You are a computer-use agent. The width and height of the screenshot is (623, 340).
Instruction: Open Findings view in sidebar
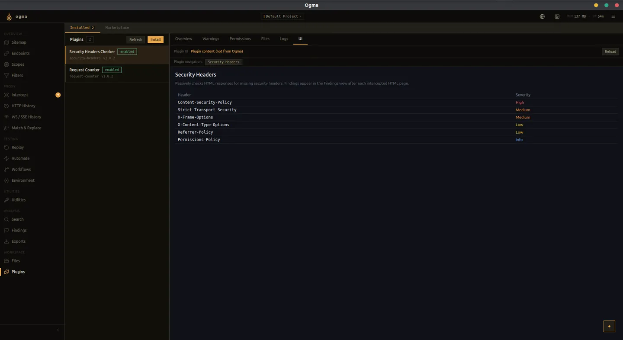(32, 231)
